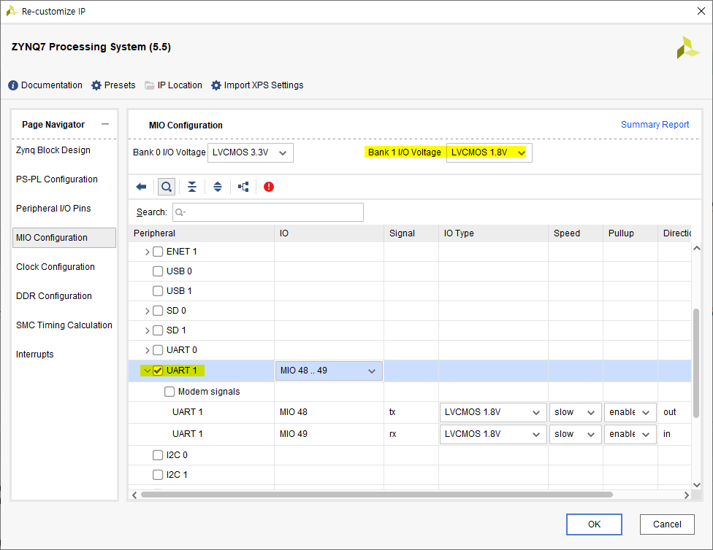Click the expand all toolbar icon
This screenshot has height=550, width=713.
click(218, 187)
